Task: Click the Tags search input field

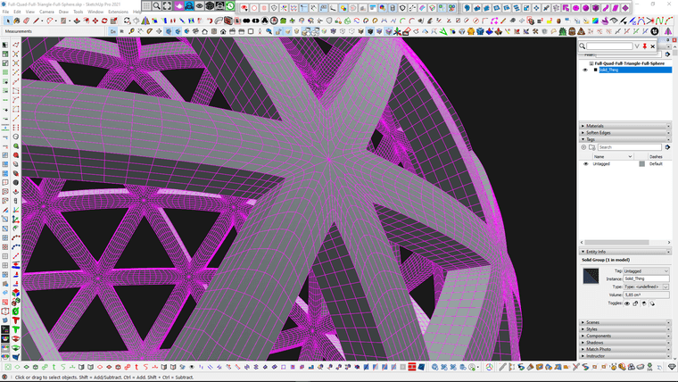Action: click(x=630, y=147)
